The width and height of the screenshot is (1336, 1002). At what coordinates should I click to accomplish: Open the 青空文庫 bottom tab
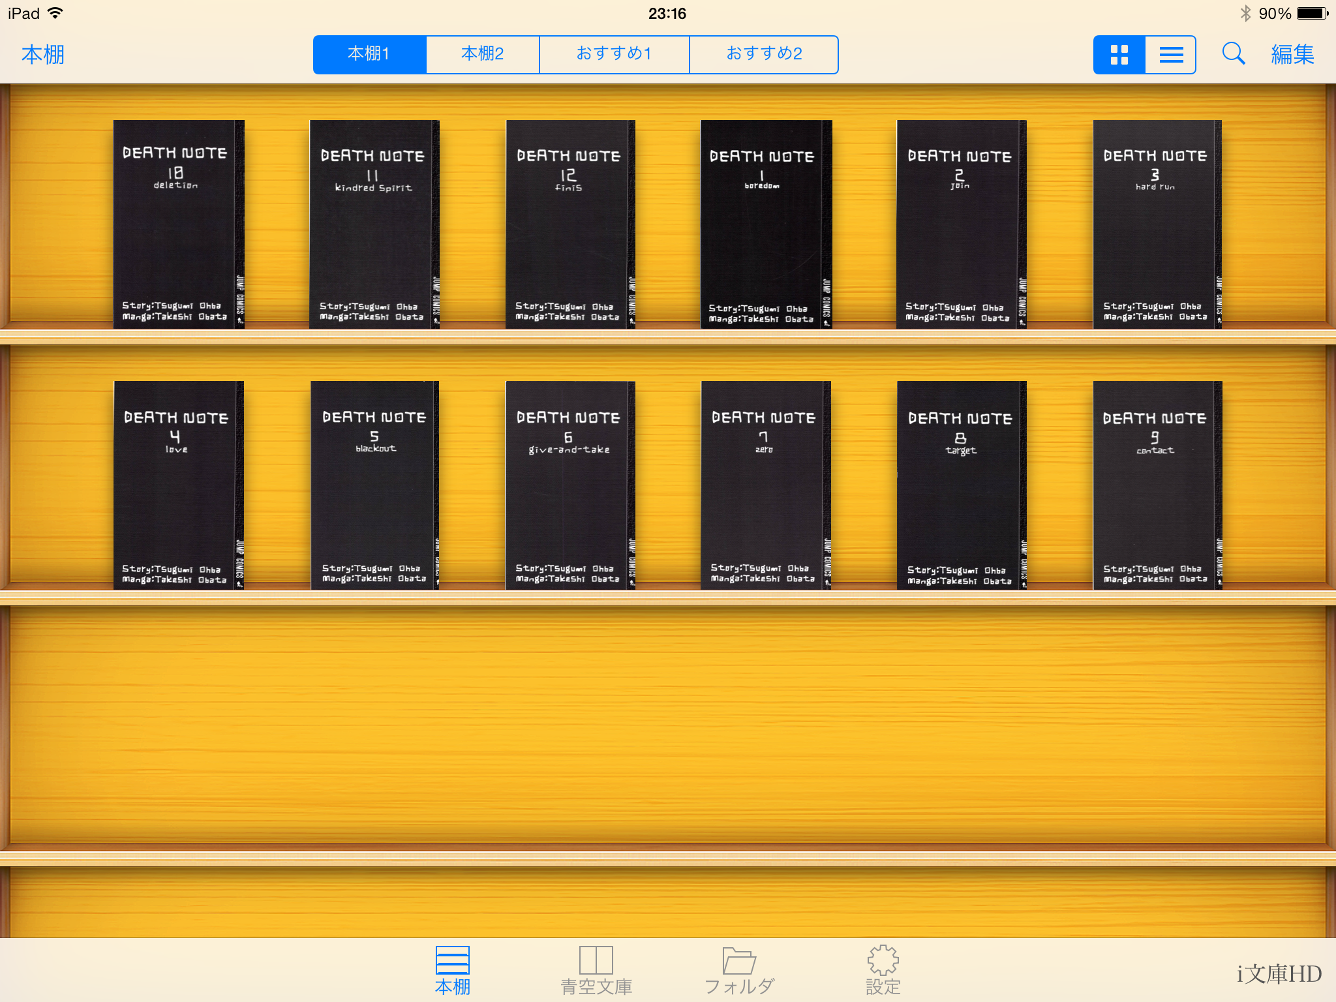pos(596,971)
